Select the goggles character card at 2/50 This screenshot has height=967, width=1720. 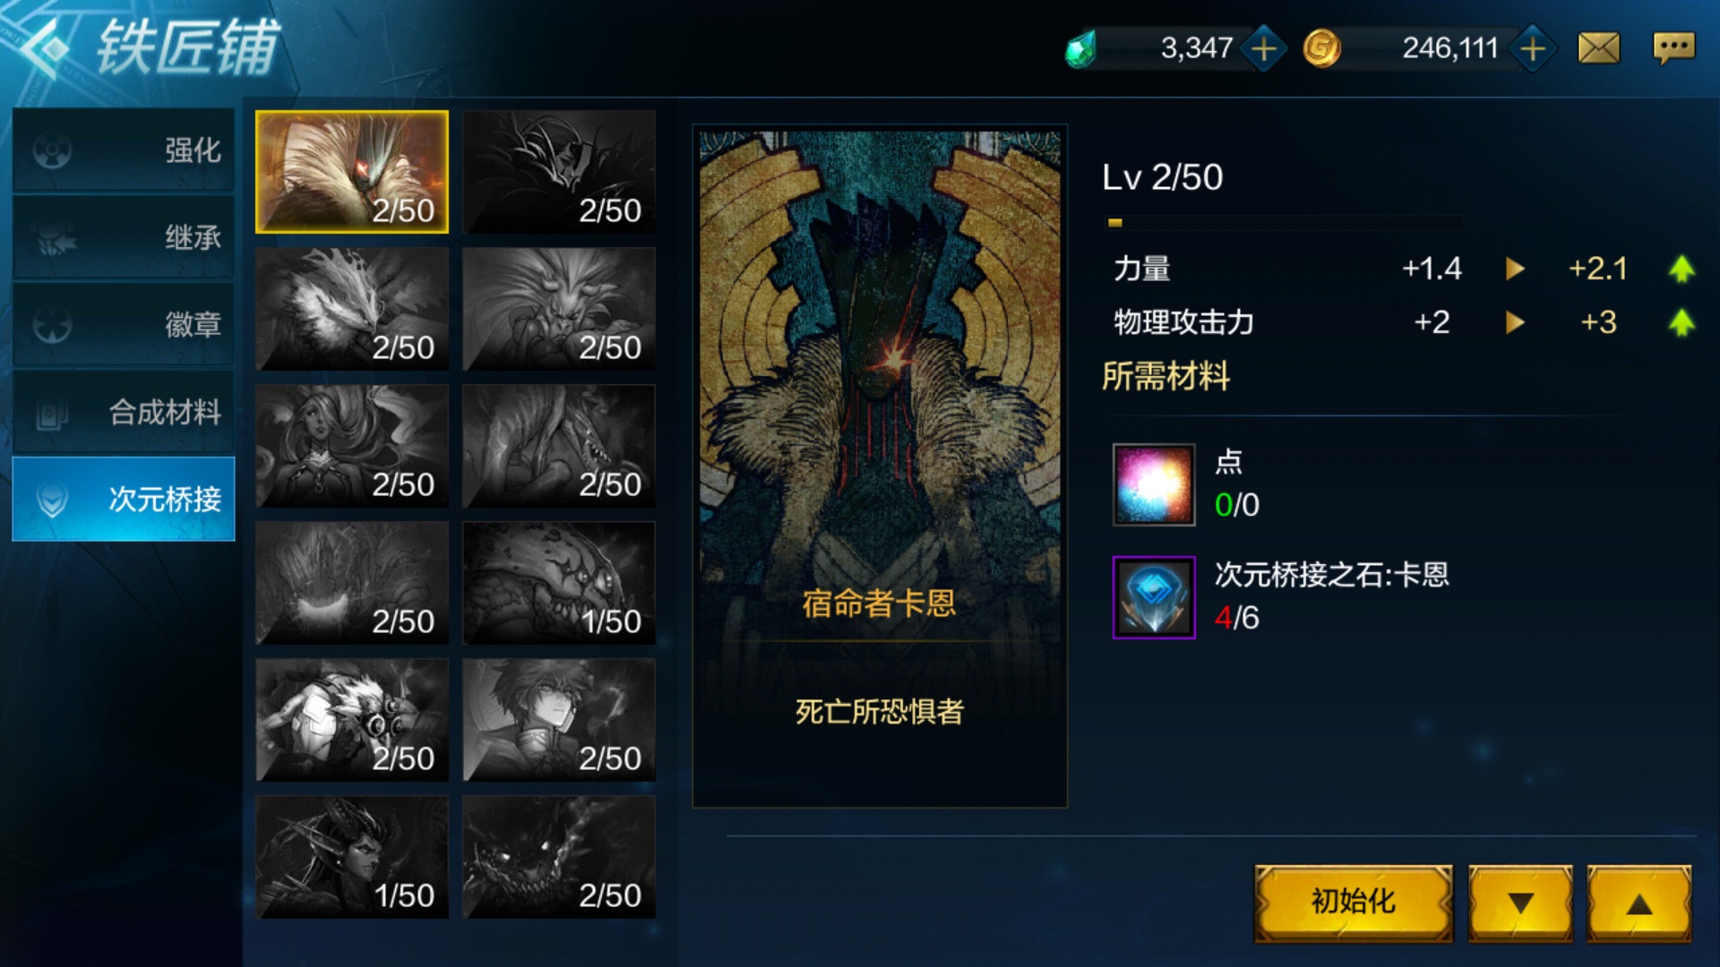click(x=352, y=720)
